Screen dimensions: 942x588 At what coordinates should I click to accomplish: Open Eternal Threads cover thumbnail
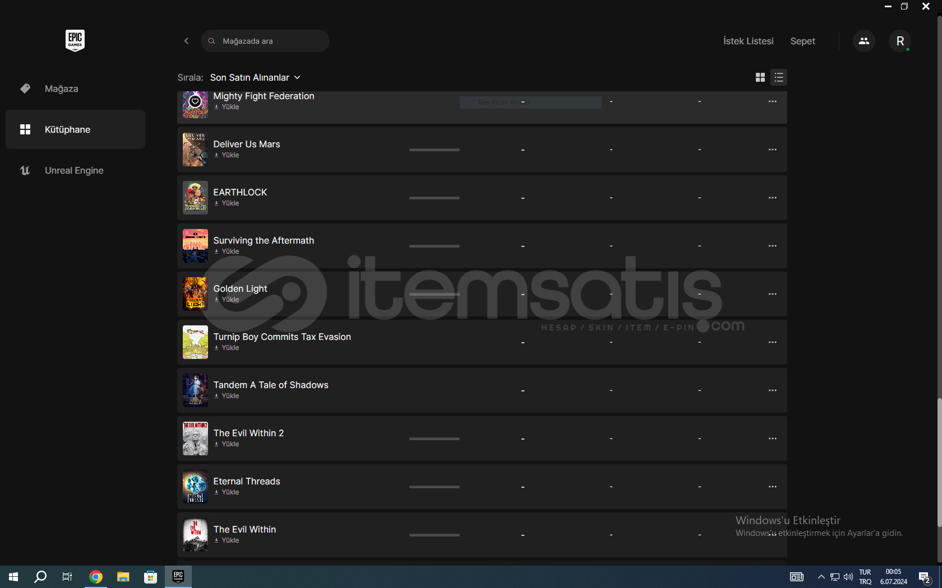[195, 487]
